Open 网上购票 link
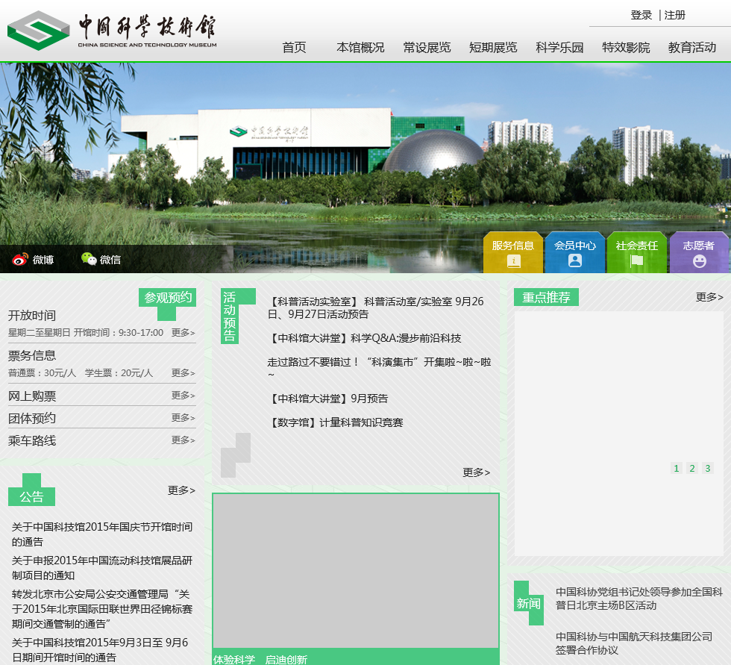Image resolution: width=731 pixels, height=665 pixels. coord(31,396)
